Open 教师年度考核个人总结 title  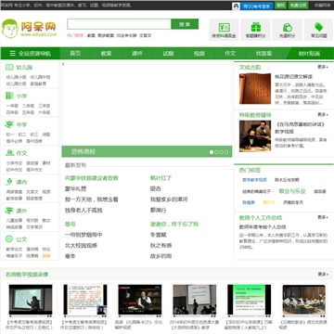pyautogui.click(x=263, y=226)
